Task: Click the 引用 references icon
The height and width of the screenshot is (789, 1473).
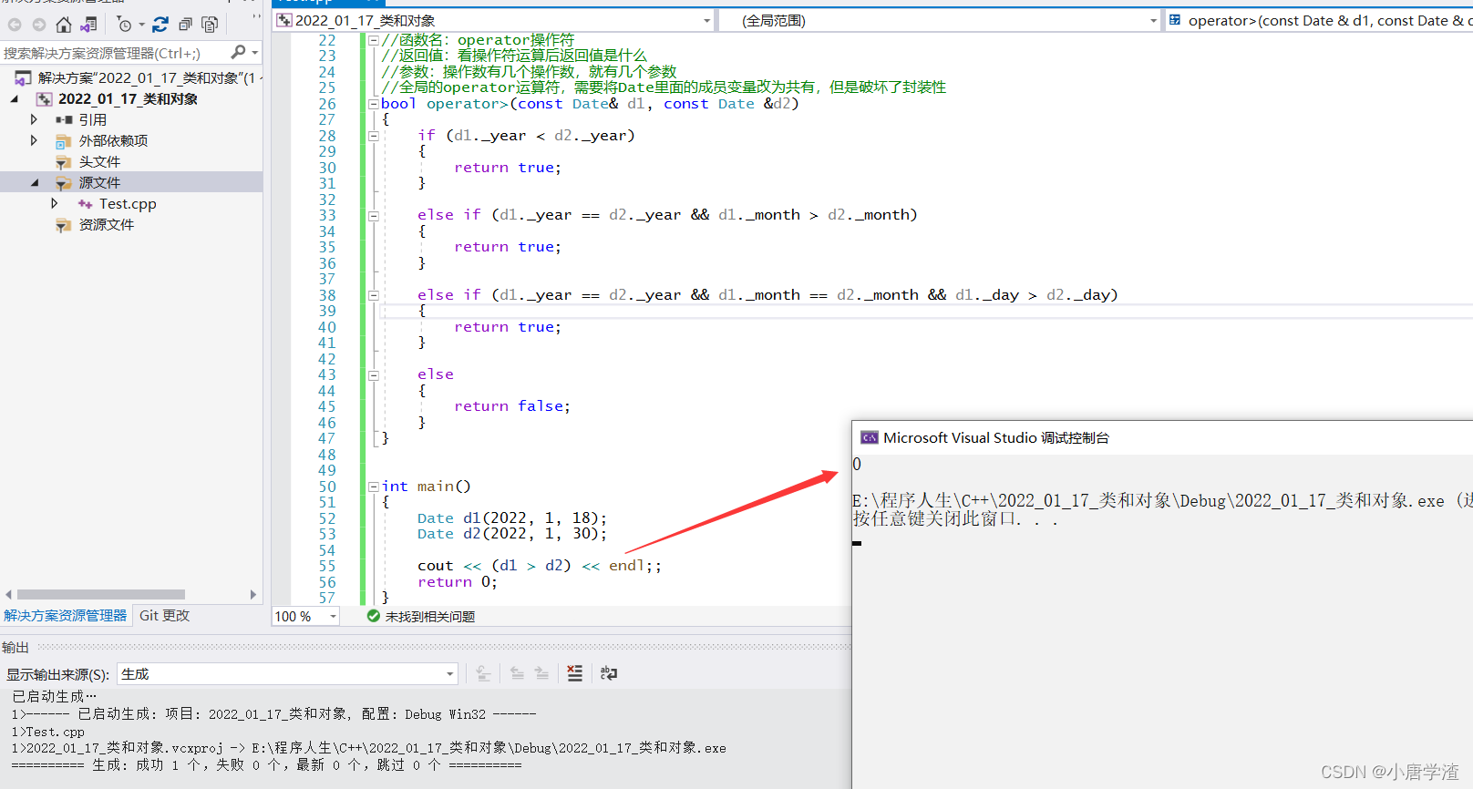Action: coord(64,119)
